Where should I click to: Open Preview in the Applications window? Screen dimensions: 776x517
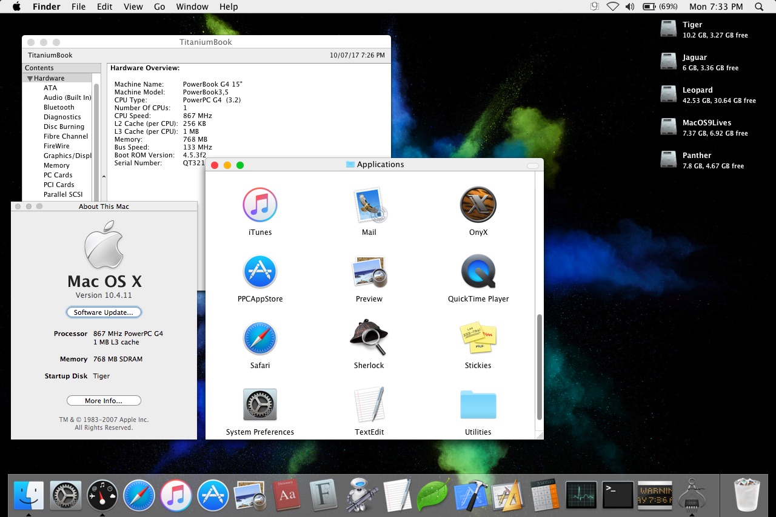[369, 272]
